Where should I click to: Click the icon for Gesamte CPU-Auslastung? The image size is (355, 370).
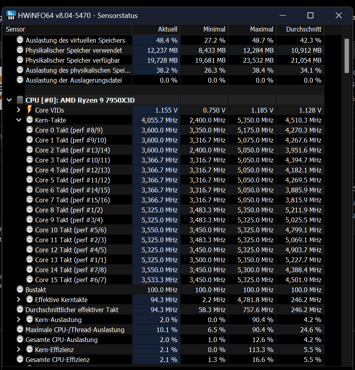click(x=20, y=339)
